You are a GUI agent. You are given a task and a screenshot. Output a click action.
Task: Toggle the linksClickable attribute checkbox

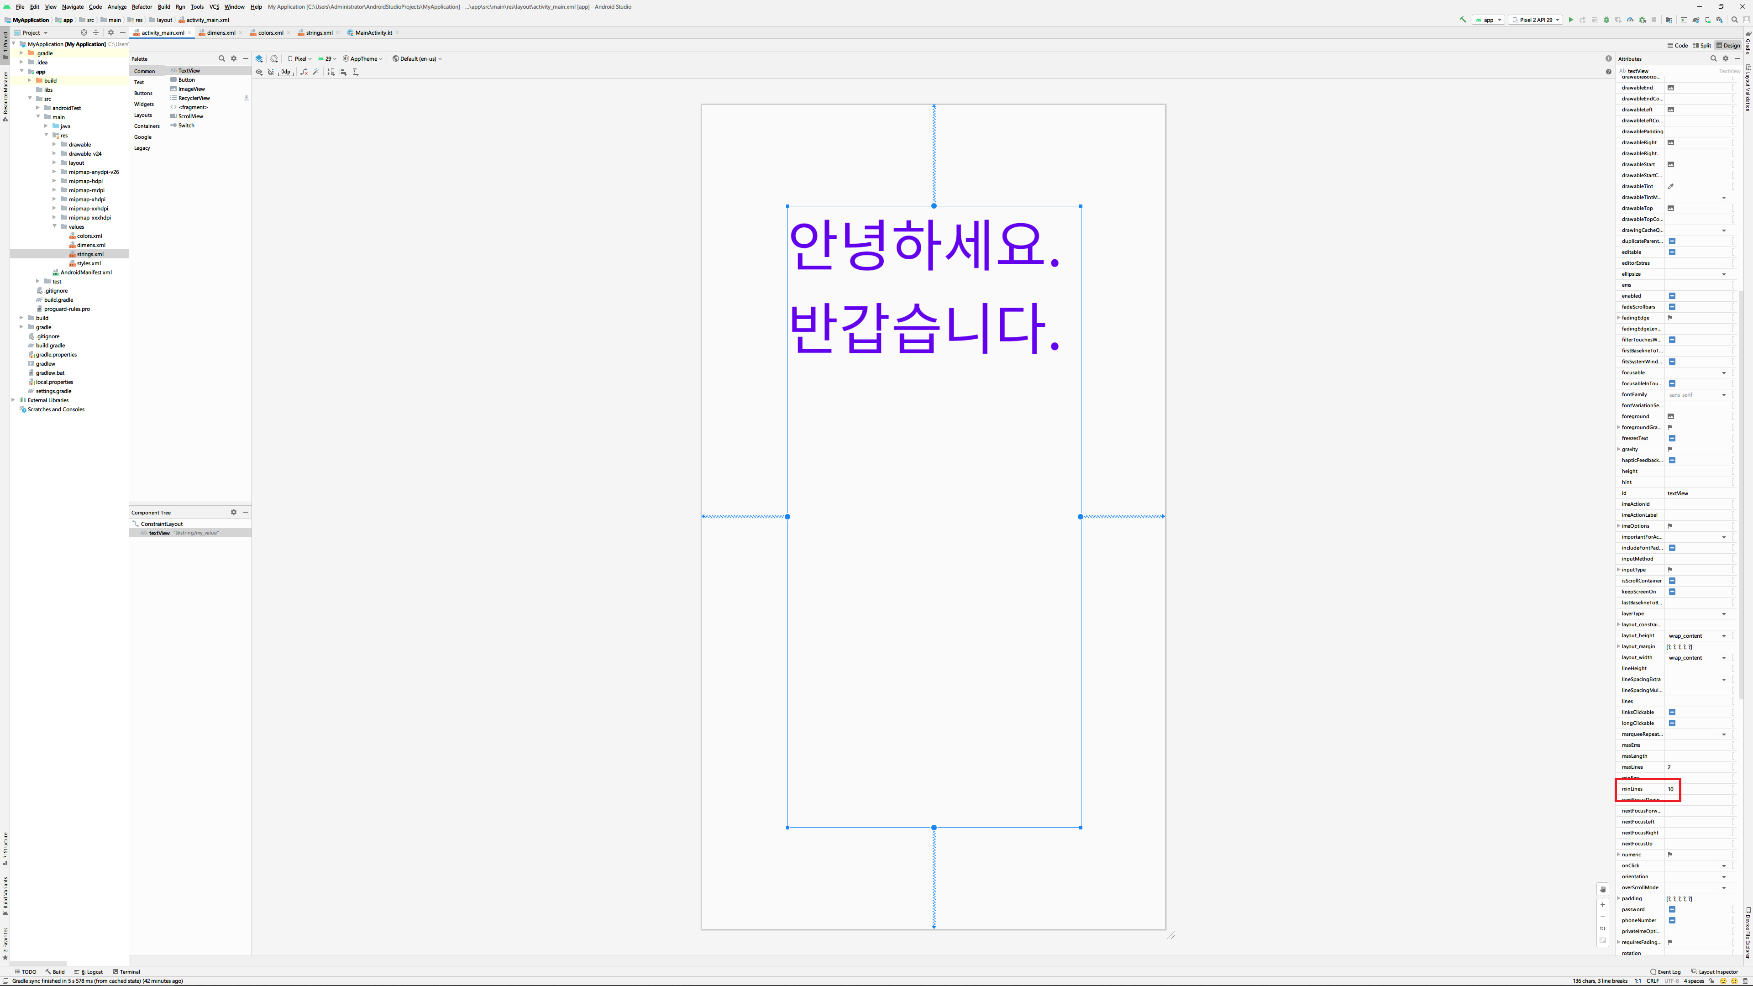point(1672,713)
